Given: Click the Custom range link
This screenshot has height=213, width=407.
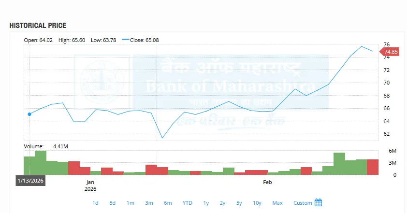Looking at the screenshot, I should coord(303,203).
